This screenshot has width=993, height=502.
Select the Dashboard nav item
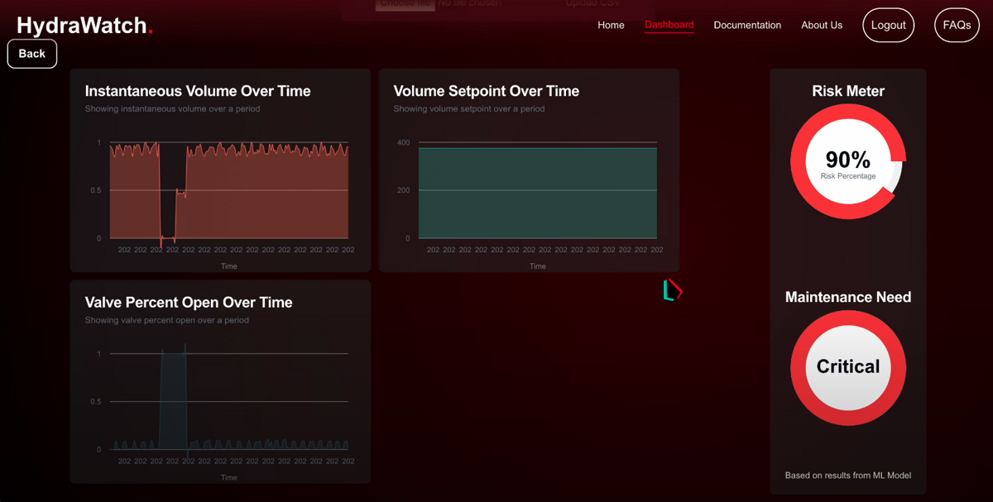click(x=669, y=25)
